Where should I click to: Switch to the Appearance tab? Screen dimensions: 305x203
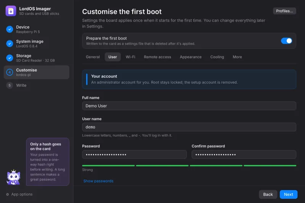click(191, 57)
